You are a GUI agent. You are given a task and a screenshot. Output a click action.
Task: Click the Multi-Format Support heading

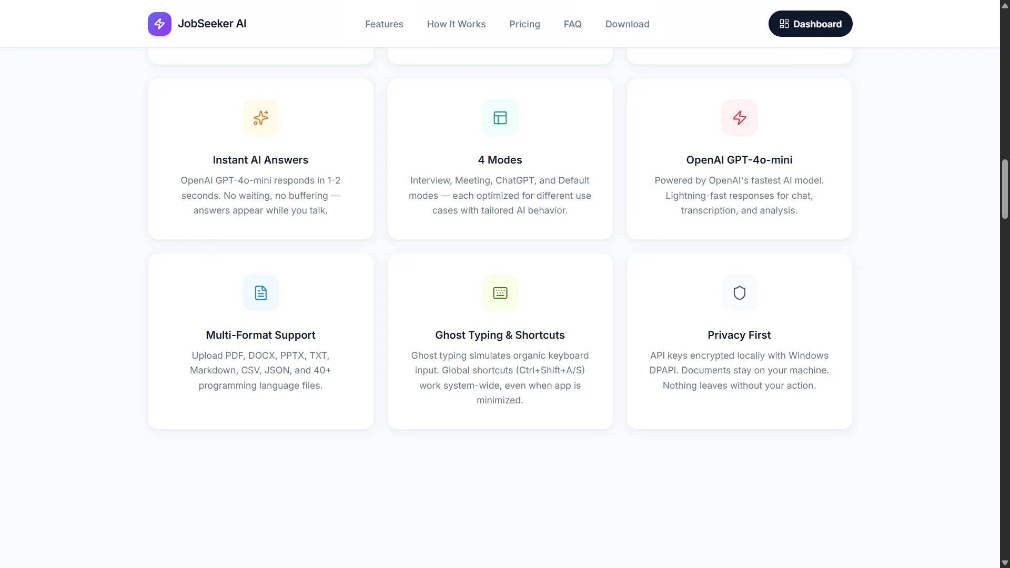pos(260,335)
